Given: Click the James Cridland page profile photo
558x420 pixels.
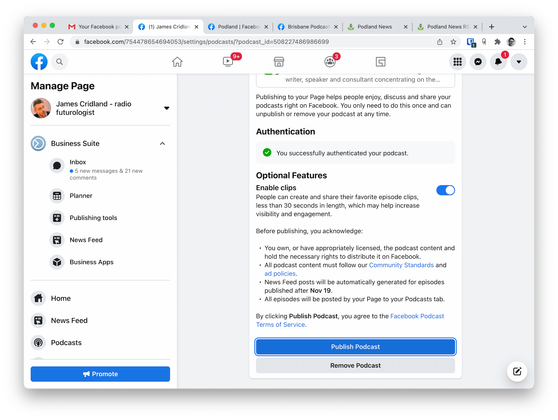Looking at the screenshot, I should click(41, 108).
